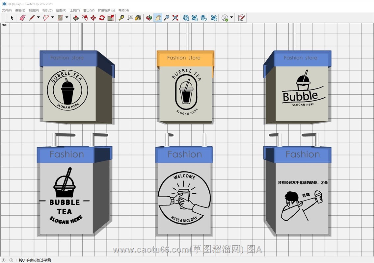
Task: Click the red pencil plugin icon
Action: pyautogui.click(x=242, y=18)
